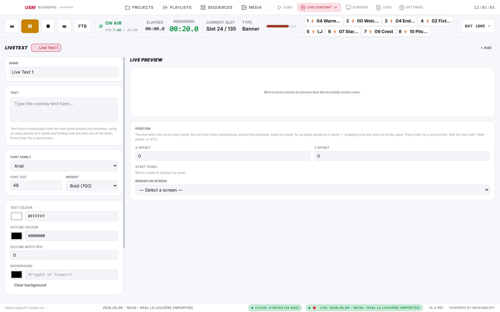
Task: Click the Font Size field
Action: coord(36,185)
